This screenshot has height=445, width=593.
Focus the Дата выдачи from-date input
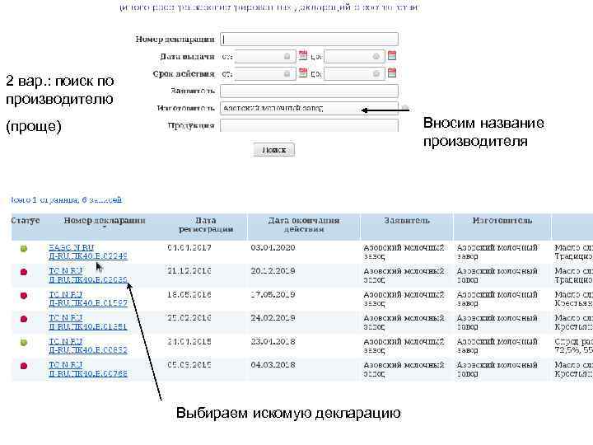(264, 56)
